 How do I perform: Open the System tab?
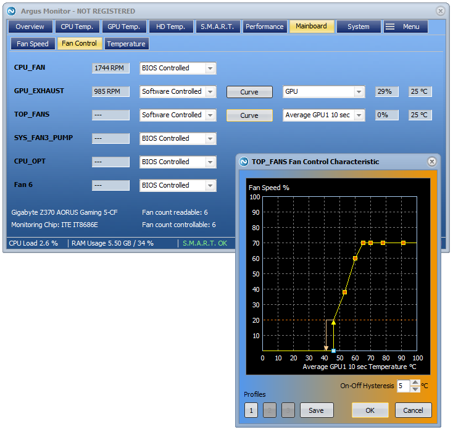(x=359, y=27)
